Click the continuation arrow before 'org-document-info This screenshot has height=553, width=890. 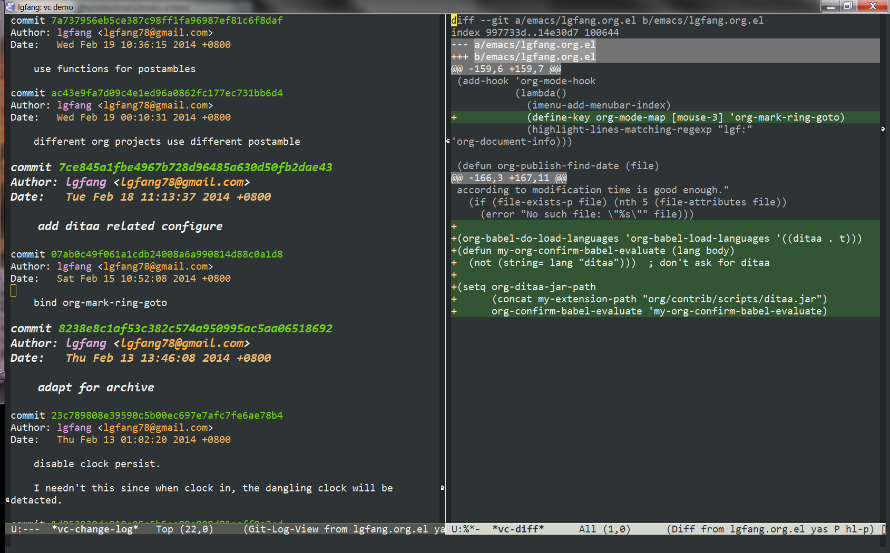448,141
